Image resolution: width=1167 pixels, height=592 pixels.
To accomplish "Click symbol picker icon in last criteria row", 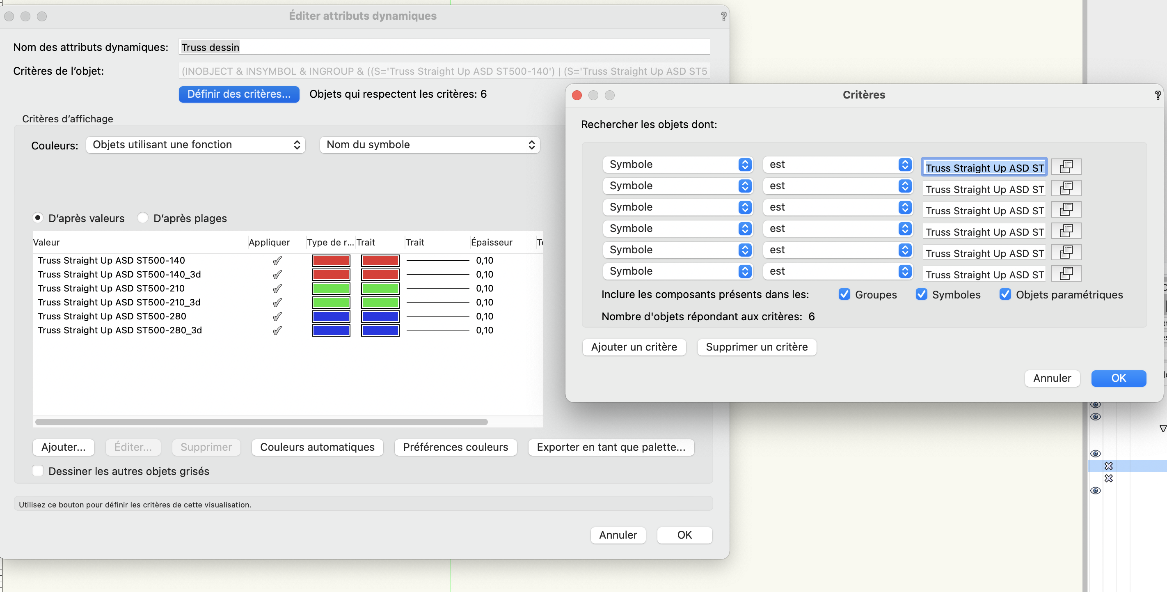I will point(1066,273).
